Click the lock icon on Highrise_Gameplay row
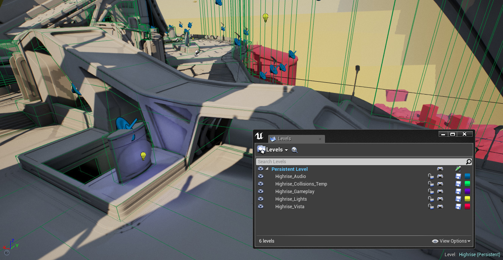The width and height of the screenshot is (503, 260). click(x=430, y=192)
